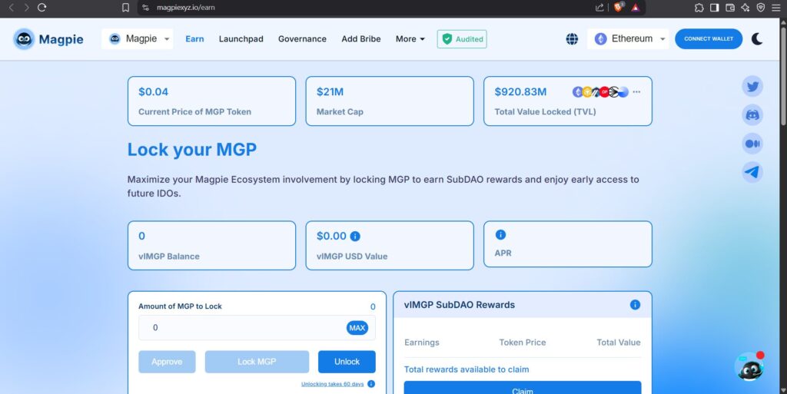Image resolution: width=787 pixels, height=394 pixels.
Task: Go back in browser history
Action: tap(11, 8)
